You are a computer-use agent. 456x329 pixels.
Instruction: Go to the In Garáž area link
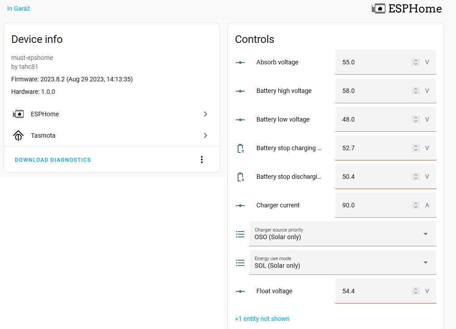19,8
